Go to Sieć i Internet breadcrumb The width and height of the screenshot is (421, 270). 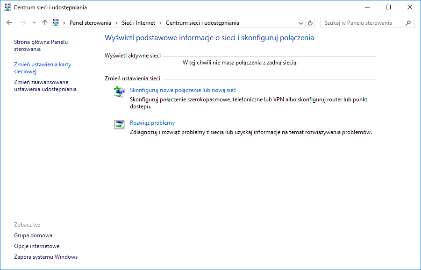tap(138, 23)
